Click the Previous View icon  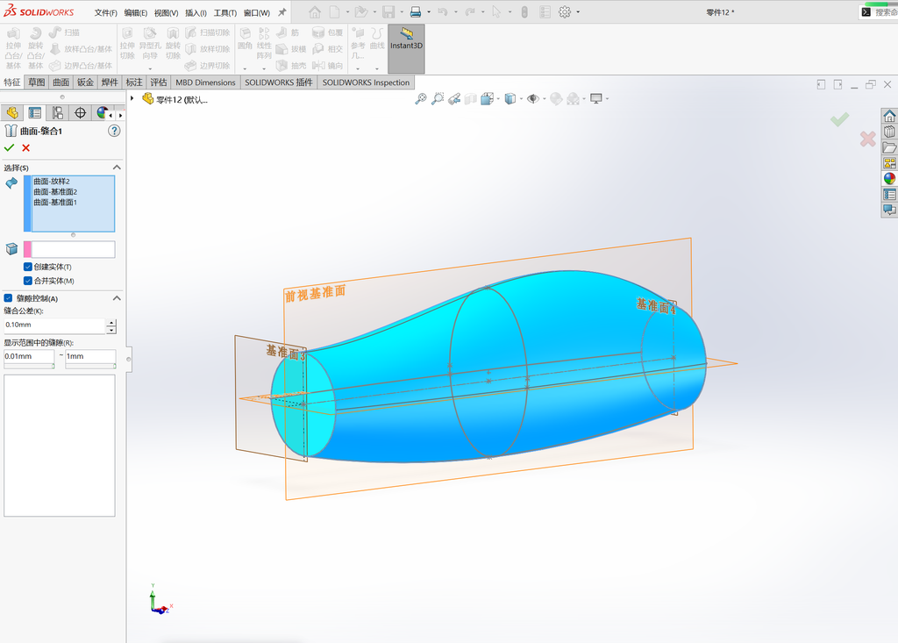pyautogui.click(x=454, y=99)
